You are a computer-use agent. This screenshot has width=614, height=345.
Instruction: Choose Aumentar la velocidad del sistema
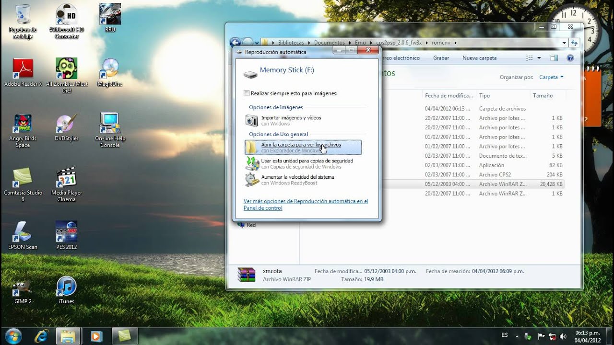coord(303,180)
